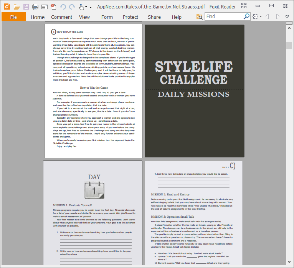The width and height of the screenshot is (294, 268).
Task: Click the split-window handle above the scrollbar
Action: click(289, 23)
